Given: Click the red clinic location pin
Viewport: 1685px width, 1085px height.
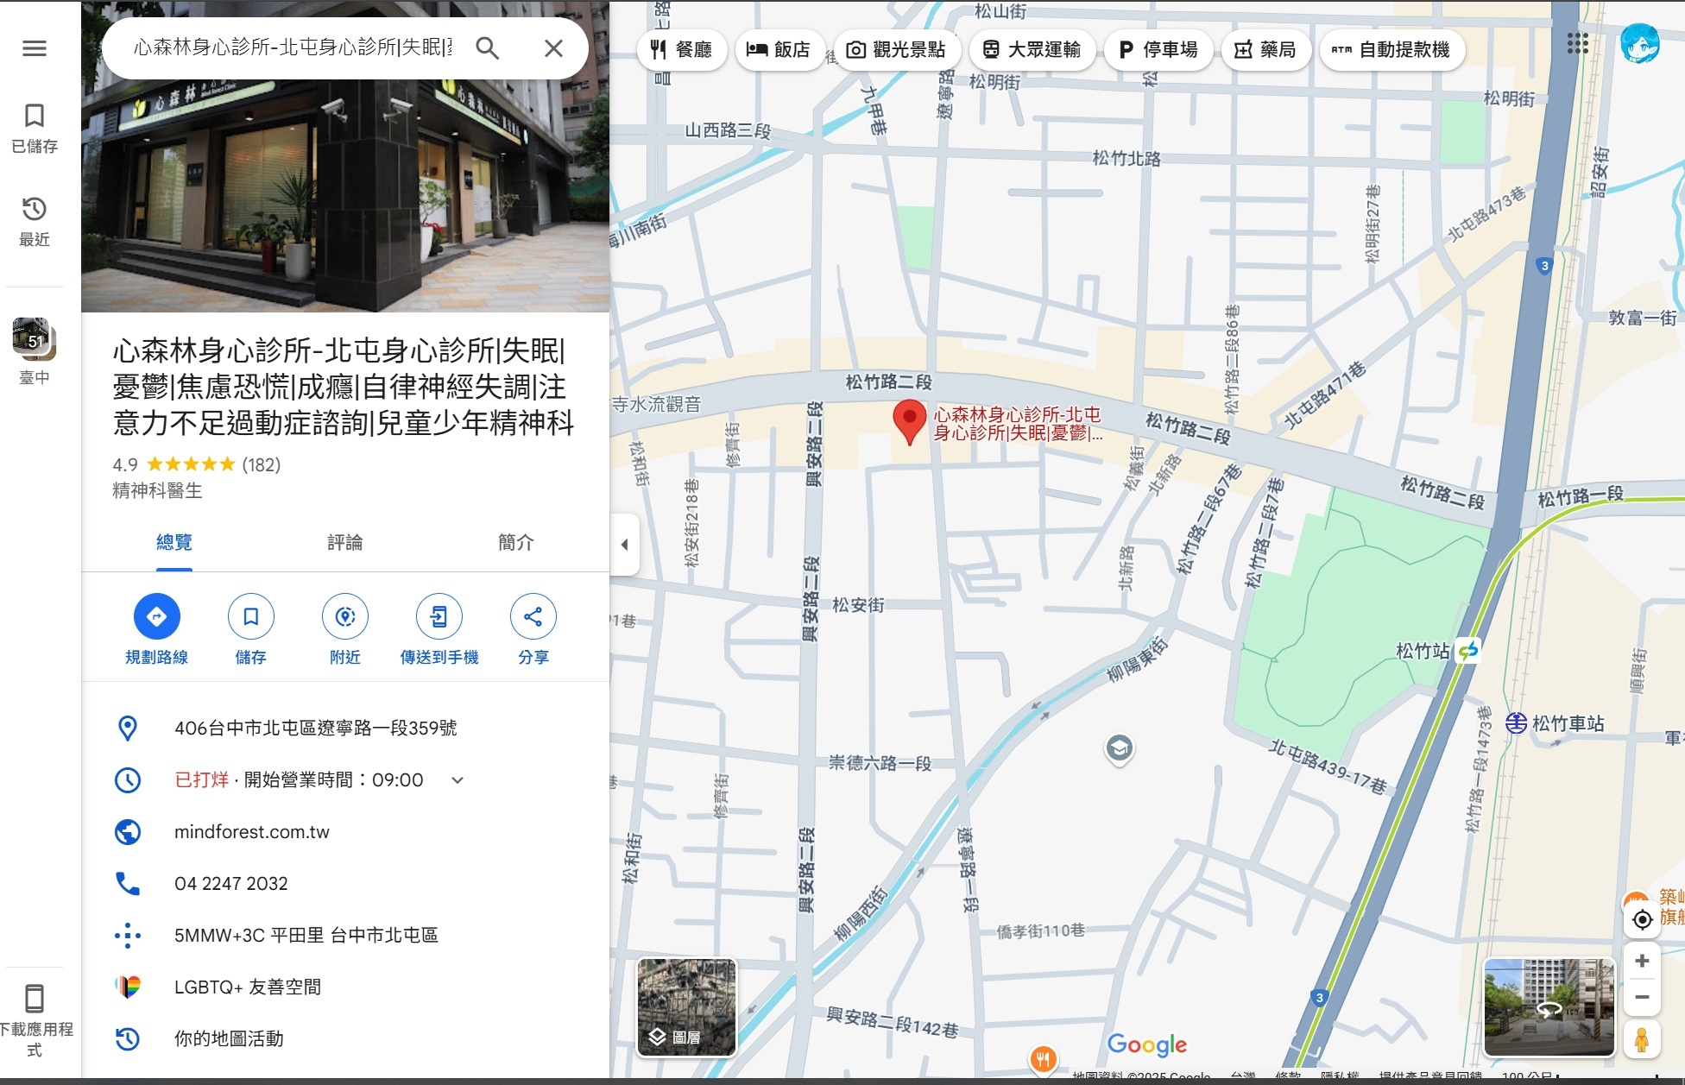Looking at the screenshot, I should 909,421.
